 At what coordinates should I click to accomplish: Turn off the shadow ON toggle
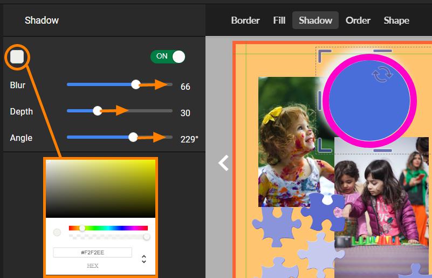[168, 56]
